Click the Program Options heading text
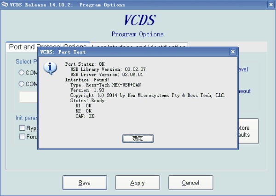276x196 pixels. [138, 34]
